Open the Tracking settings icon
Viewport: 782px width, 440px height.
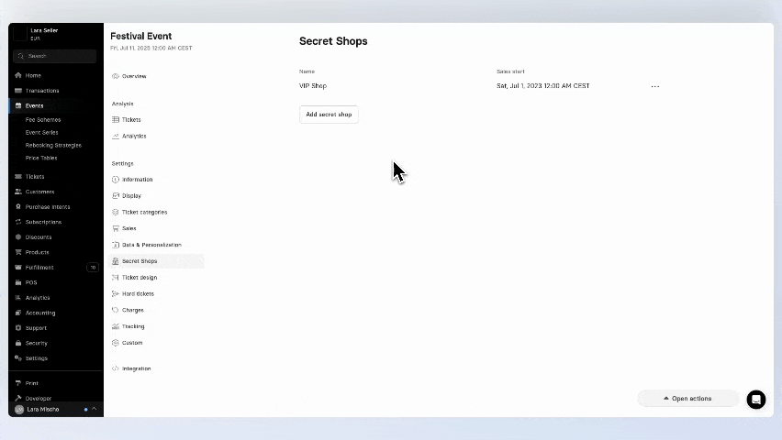[x=116, y=326]
